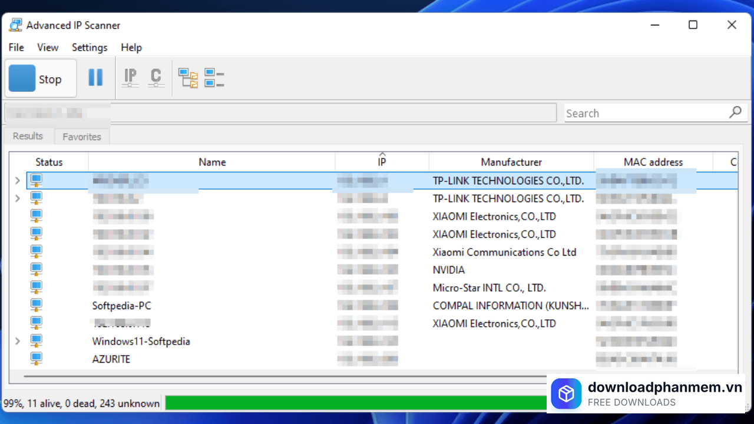Click the computer icon next to AZURITE
This screenshot has height=424, width=754.
coord(37,359)
